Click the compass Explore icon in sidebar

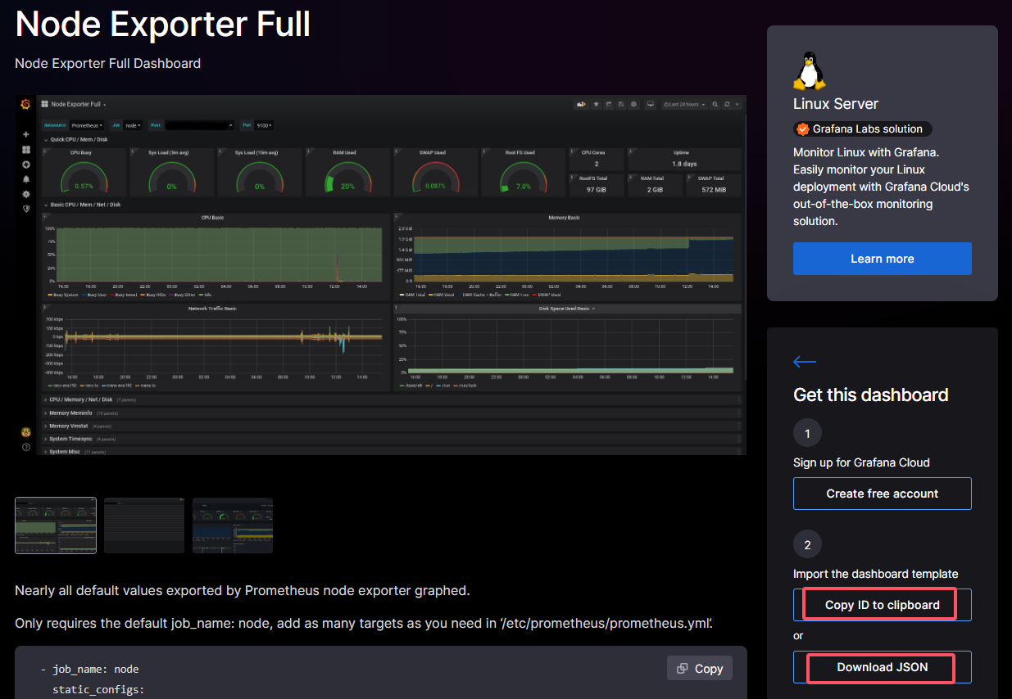pyautogui.click(x=25, y=165)
